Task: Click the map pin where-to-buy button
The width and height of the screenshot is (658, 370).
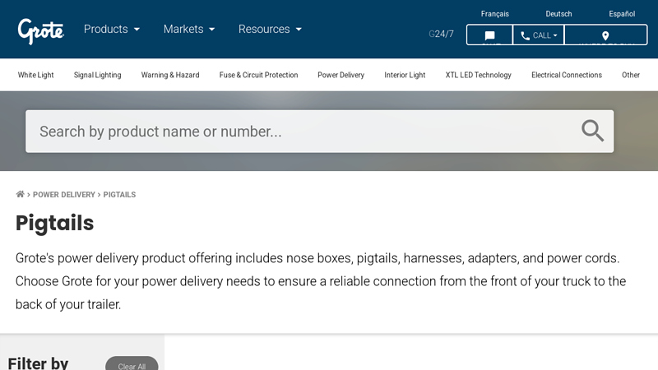Action: [605, 35]
